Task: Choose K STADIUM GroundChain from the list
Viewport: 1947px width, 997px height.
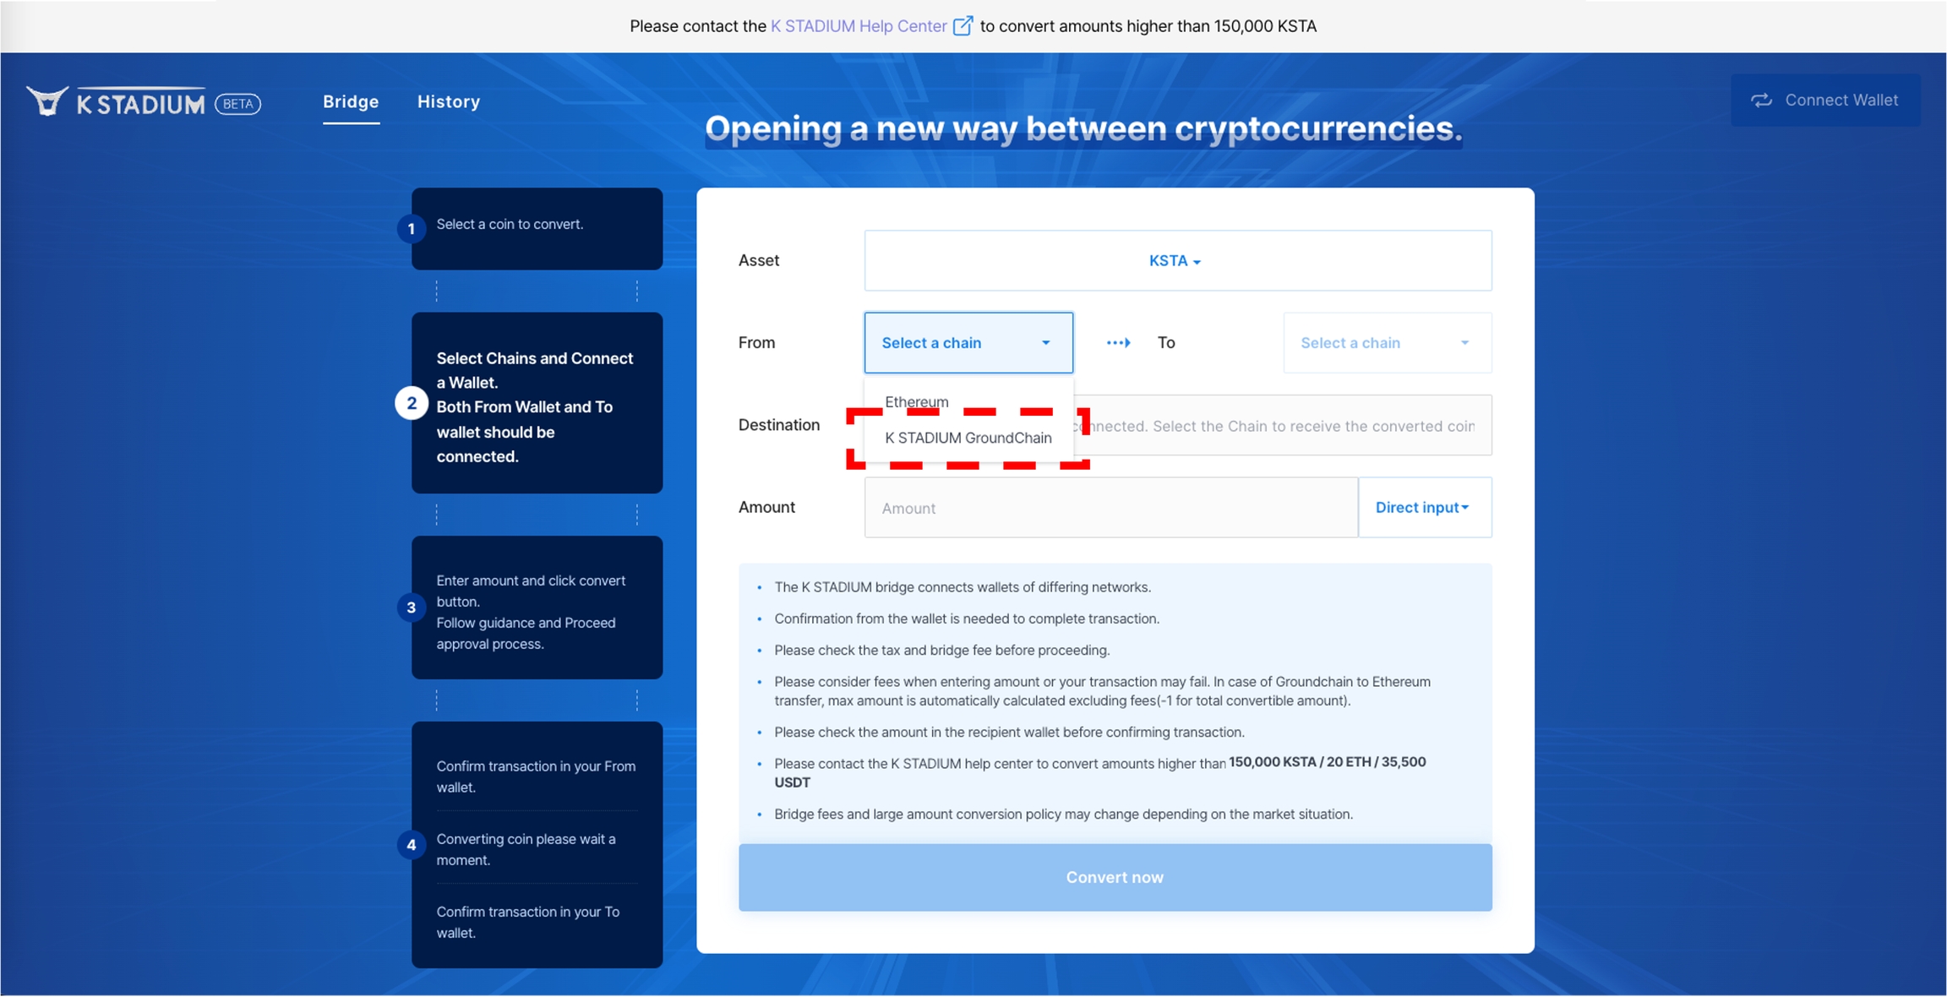Action: coord(968,437)
